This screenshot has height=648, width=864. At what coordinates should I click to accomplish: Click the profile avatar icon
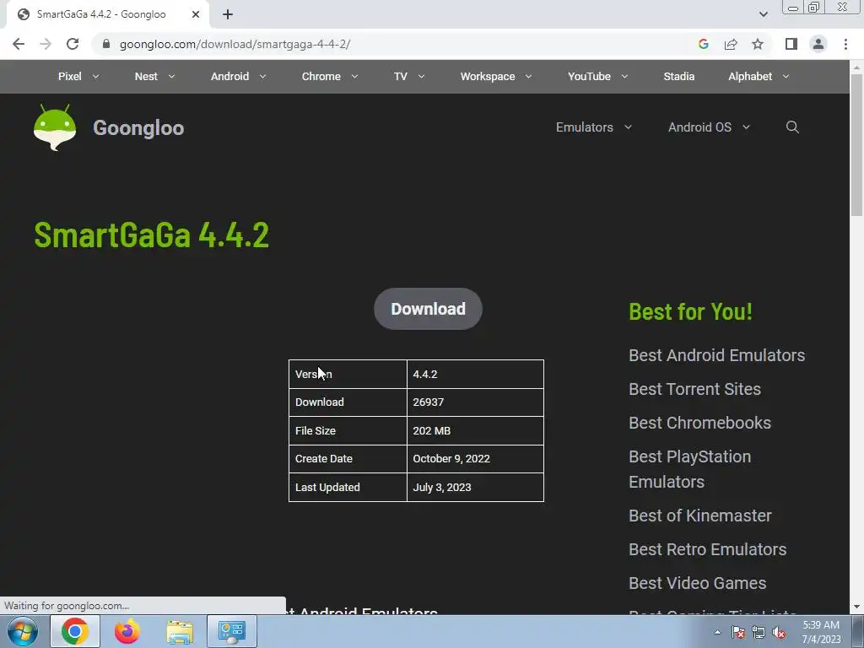click(818, 44)
